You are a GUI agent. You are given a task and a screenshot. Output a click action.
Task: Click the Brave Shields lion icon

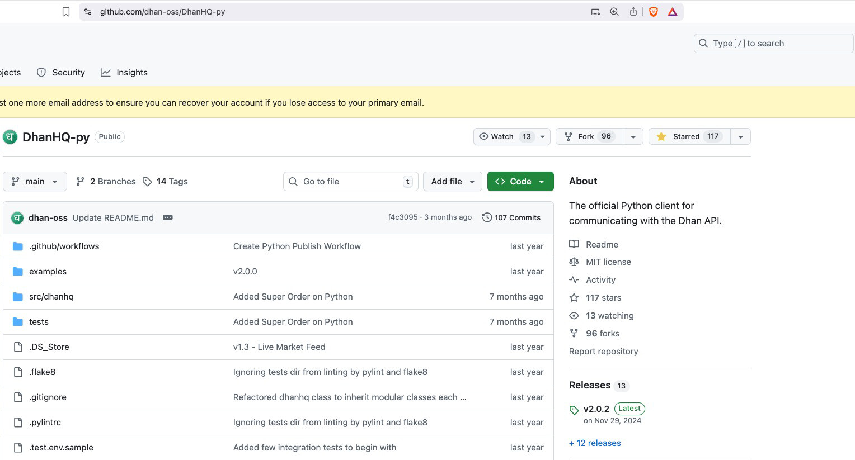pos(653,12)
